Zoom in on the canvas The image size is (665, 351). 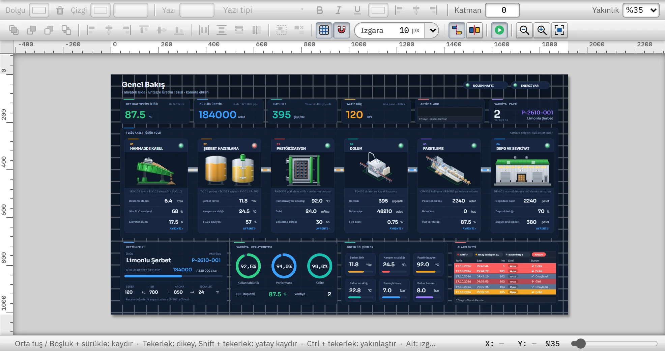(x=542, y=30)
